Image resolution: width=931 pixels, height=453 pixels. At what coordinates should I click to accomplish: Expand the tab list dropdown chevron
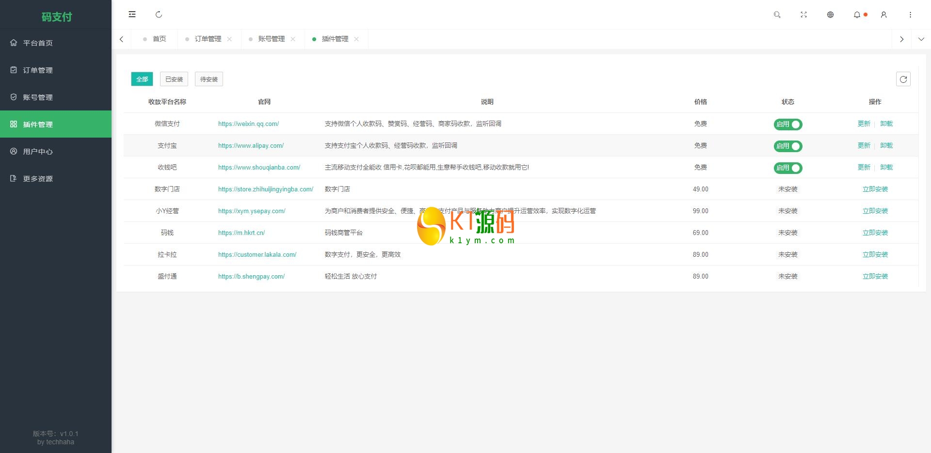pos(921,39)
